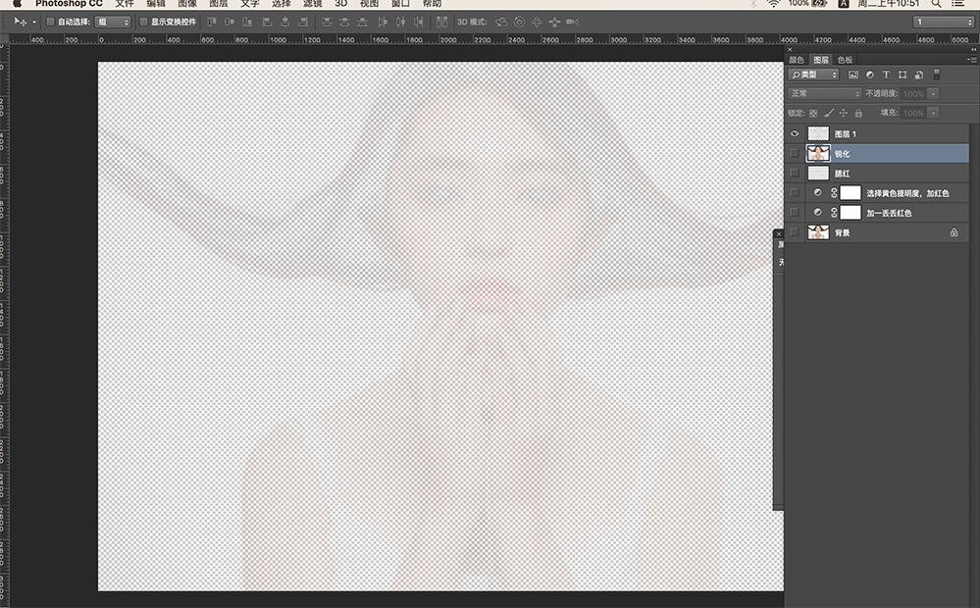The width and height of the screenshot is (980, 608).
Task: Click Align vertical centers icon
Action: click(230, 22)
